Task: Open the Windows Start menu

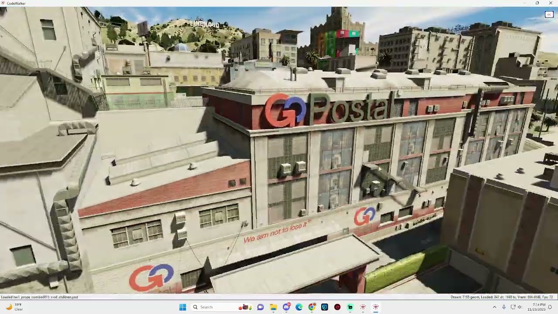Action: (x=183, y=307)
